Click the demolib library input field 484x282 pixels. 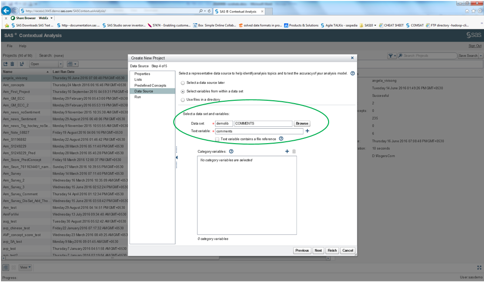[224, 123]
